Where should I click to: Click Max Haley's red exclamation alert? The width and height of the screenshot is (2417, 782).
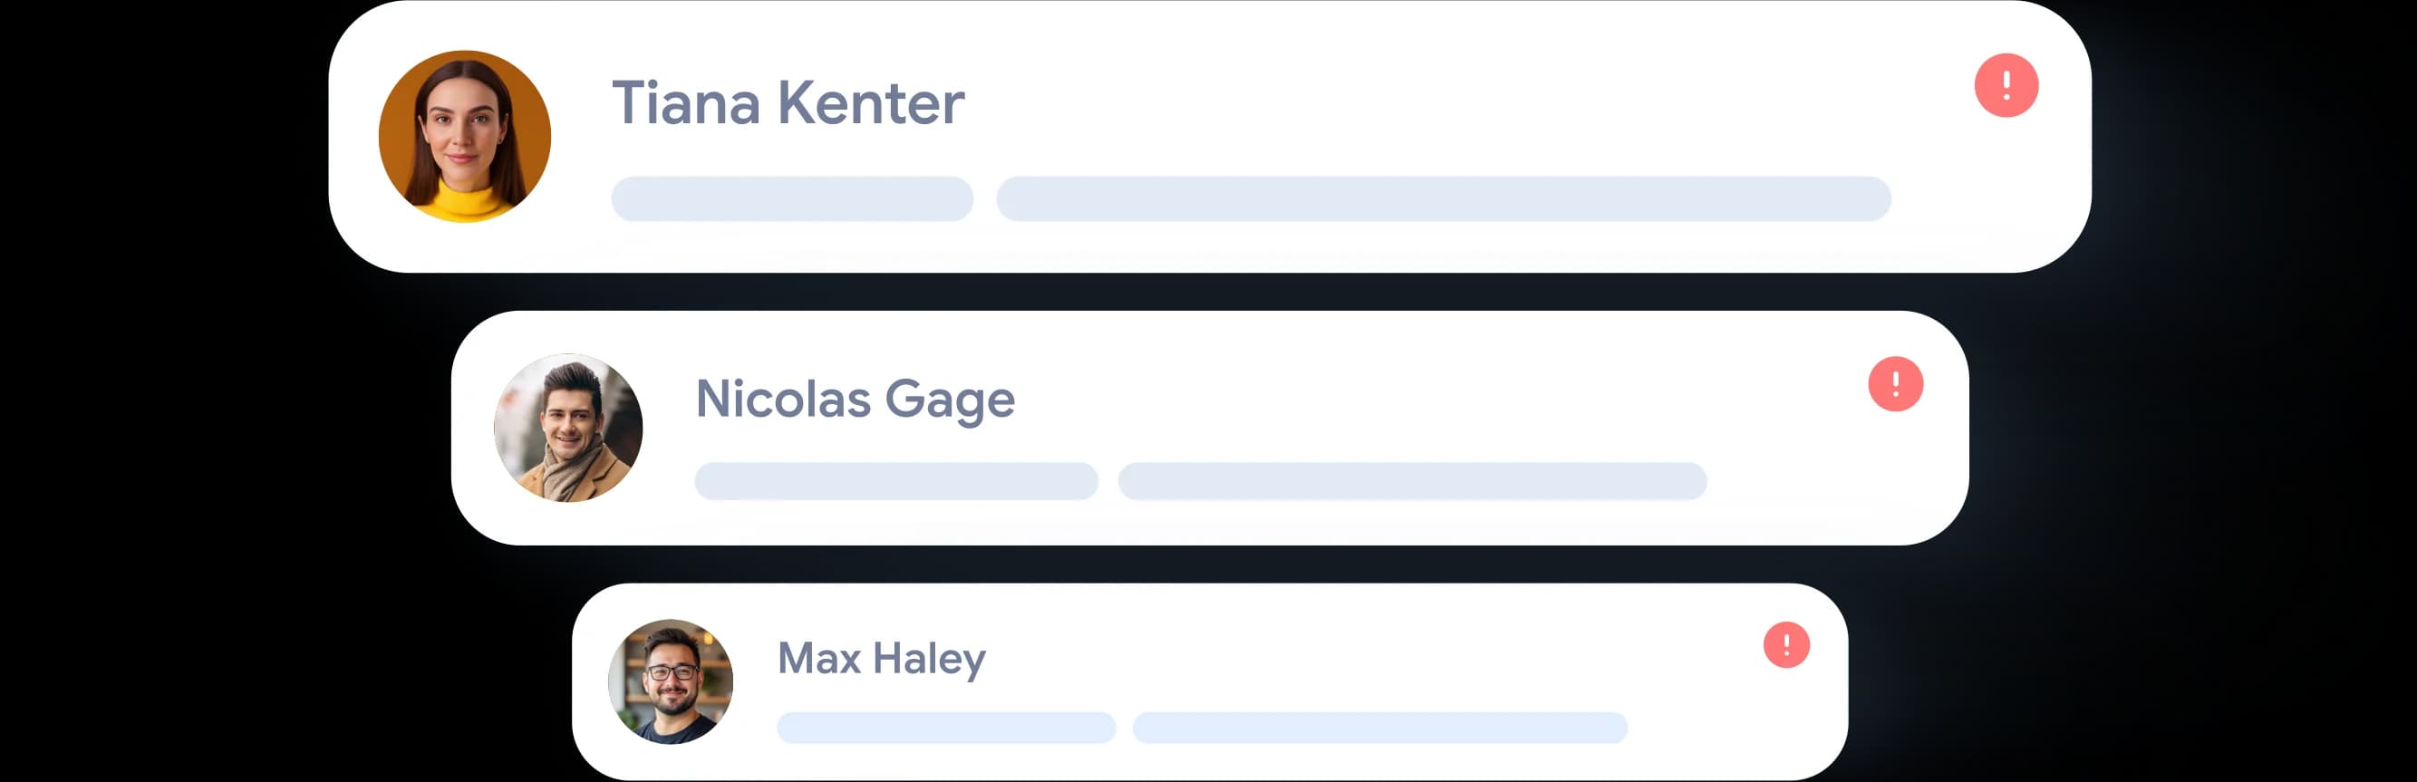(1785, 645)
